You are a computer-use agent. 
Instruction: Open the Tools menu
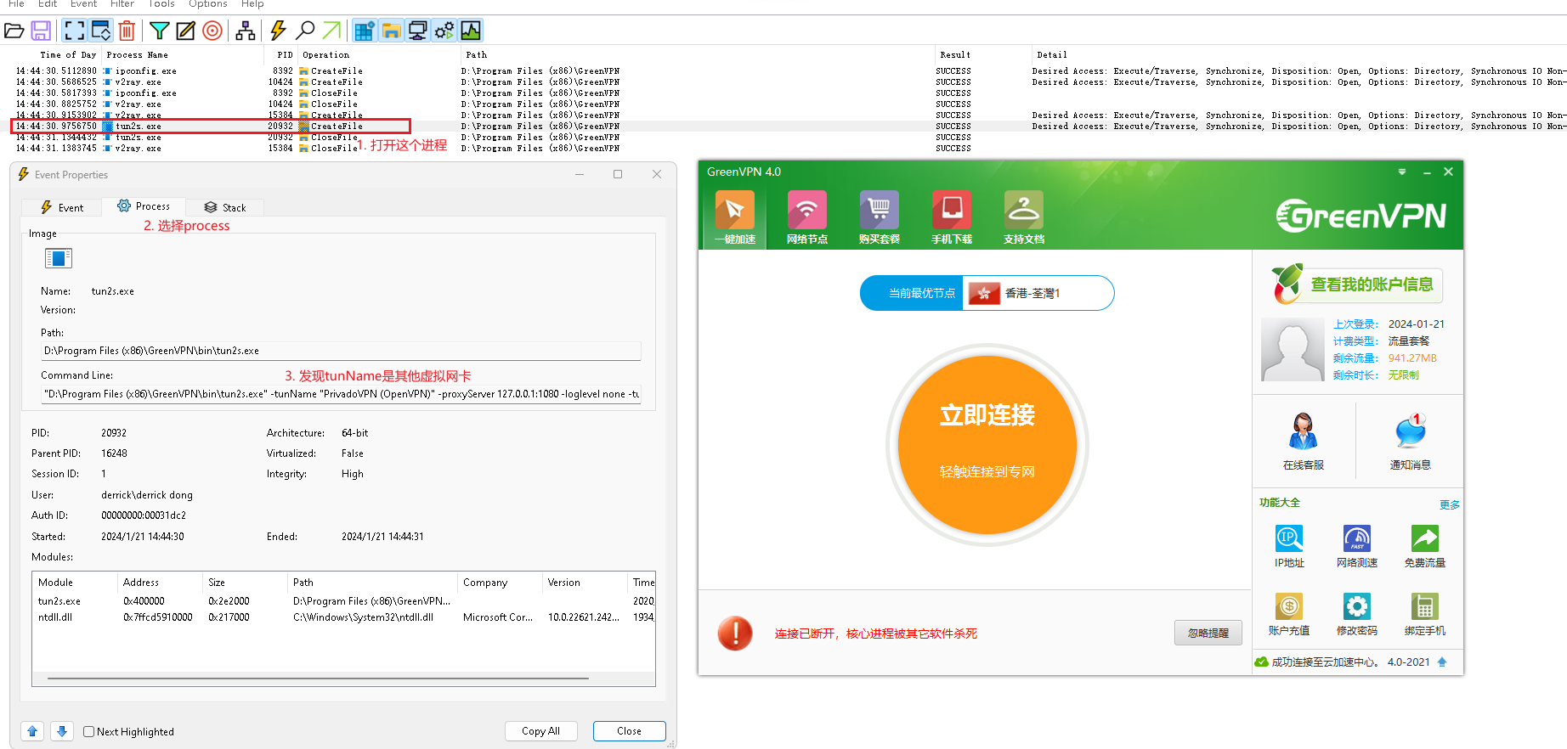pos(161,4)
